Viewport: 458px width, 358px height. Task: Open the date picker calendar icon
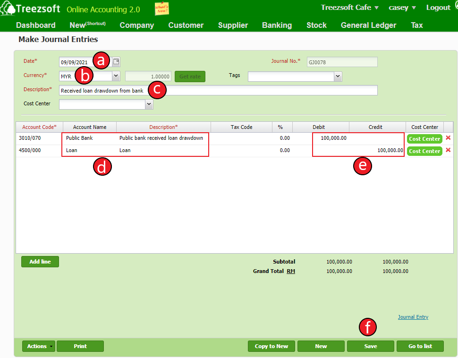116,61
